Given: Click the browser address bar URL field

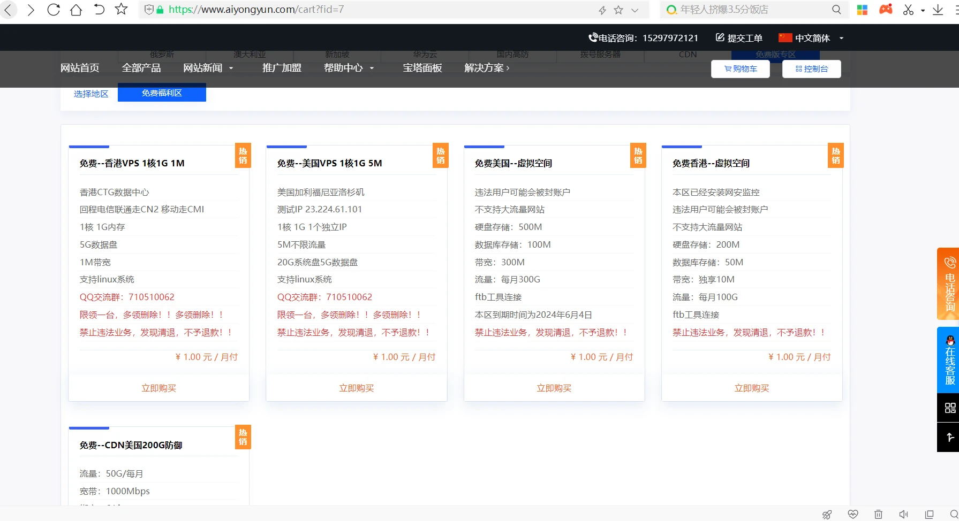Looking at the screenshot, I should (375, 10).
